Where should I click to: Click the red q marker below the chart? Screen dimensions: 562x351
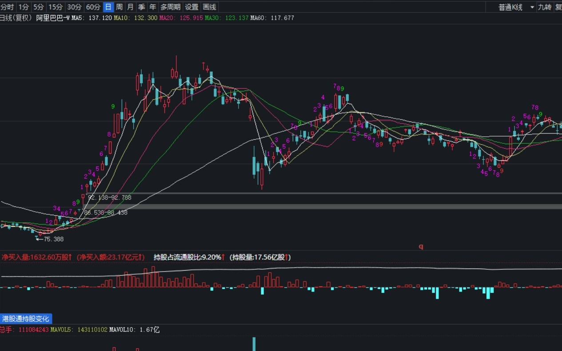[421, 247]
